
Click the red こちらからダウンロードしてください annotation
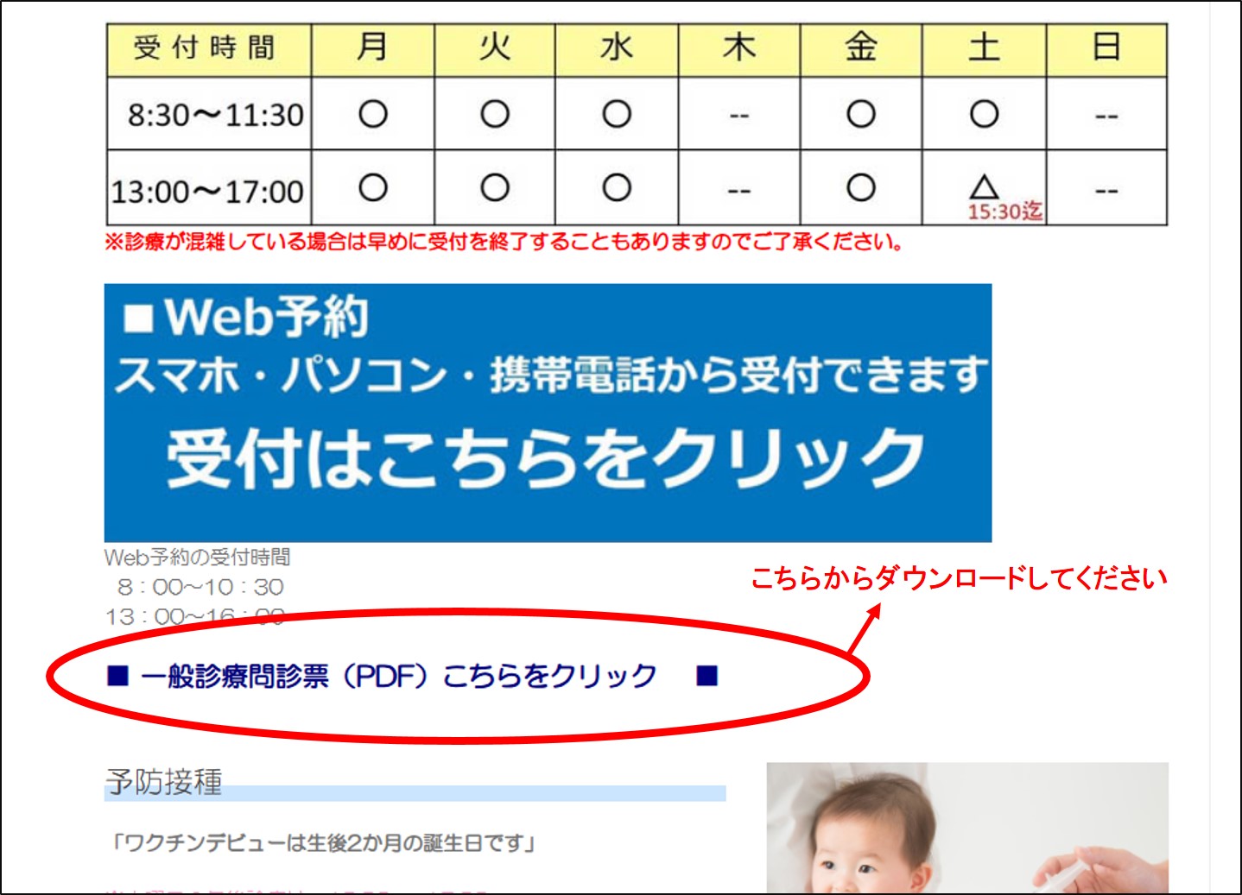959,578
